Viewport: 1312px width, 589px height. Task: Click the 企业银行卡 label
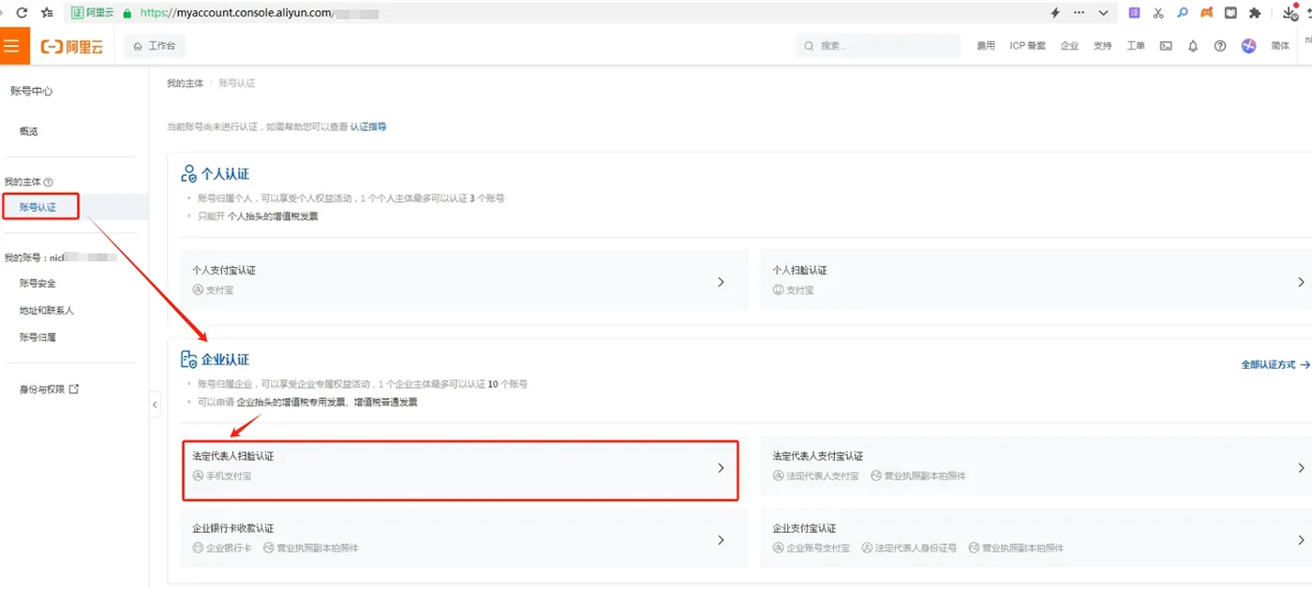[229, 548]
